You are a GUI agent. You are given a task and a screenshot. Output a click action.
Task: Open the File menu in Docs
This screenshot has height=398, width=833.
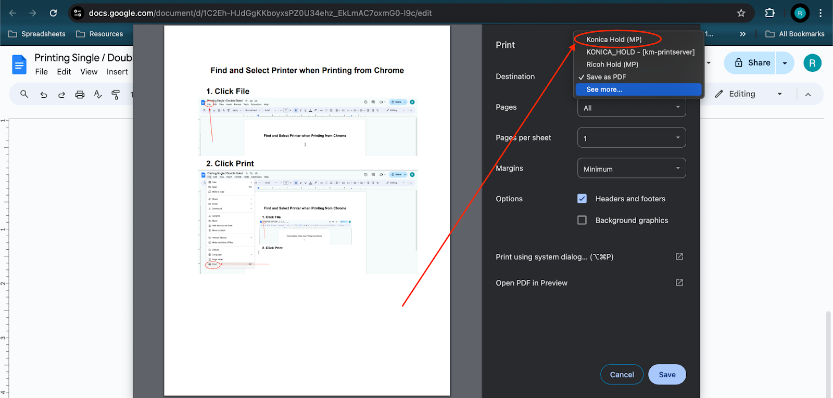42,72
